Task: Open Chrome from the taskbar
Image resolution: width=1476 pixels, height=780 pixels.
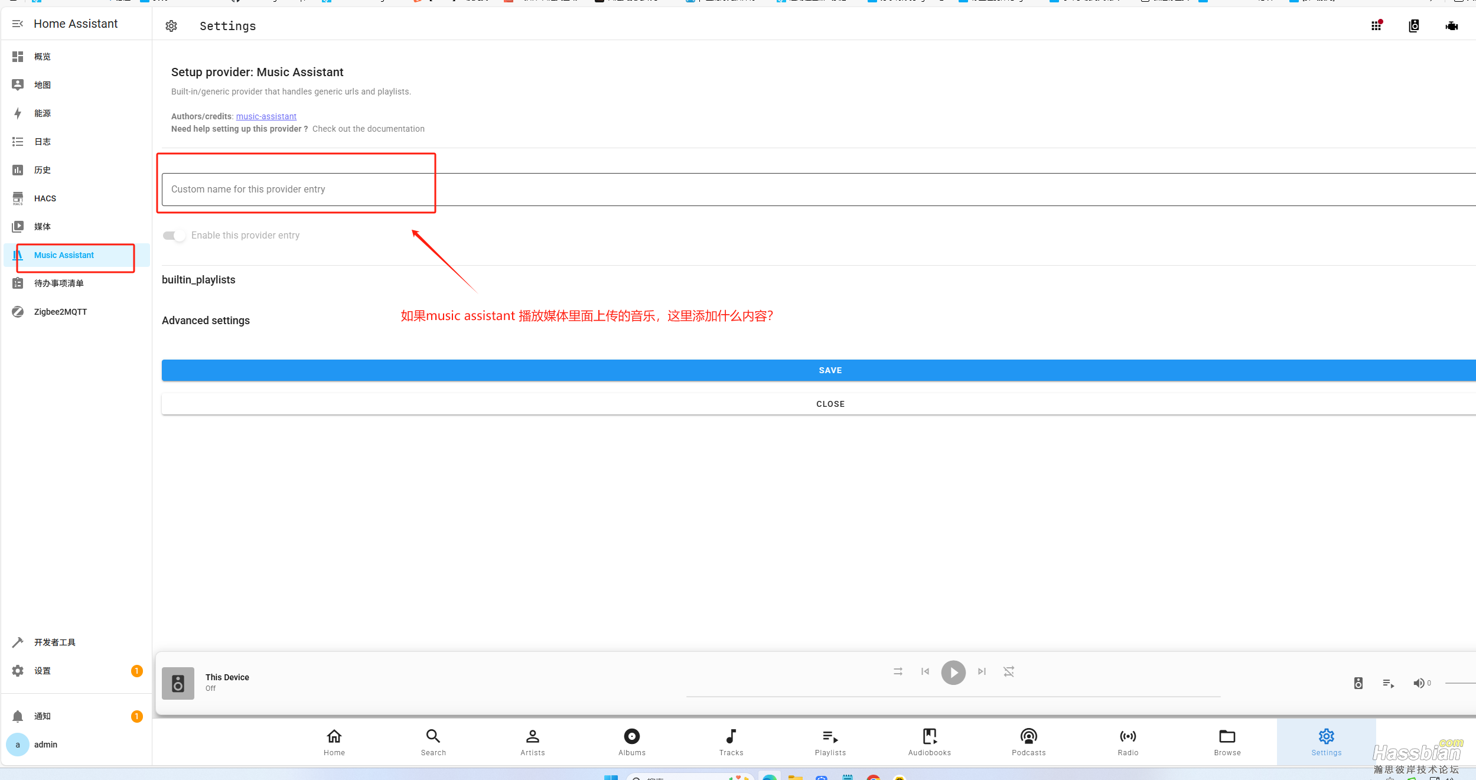Action: 874,777
